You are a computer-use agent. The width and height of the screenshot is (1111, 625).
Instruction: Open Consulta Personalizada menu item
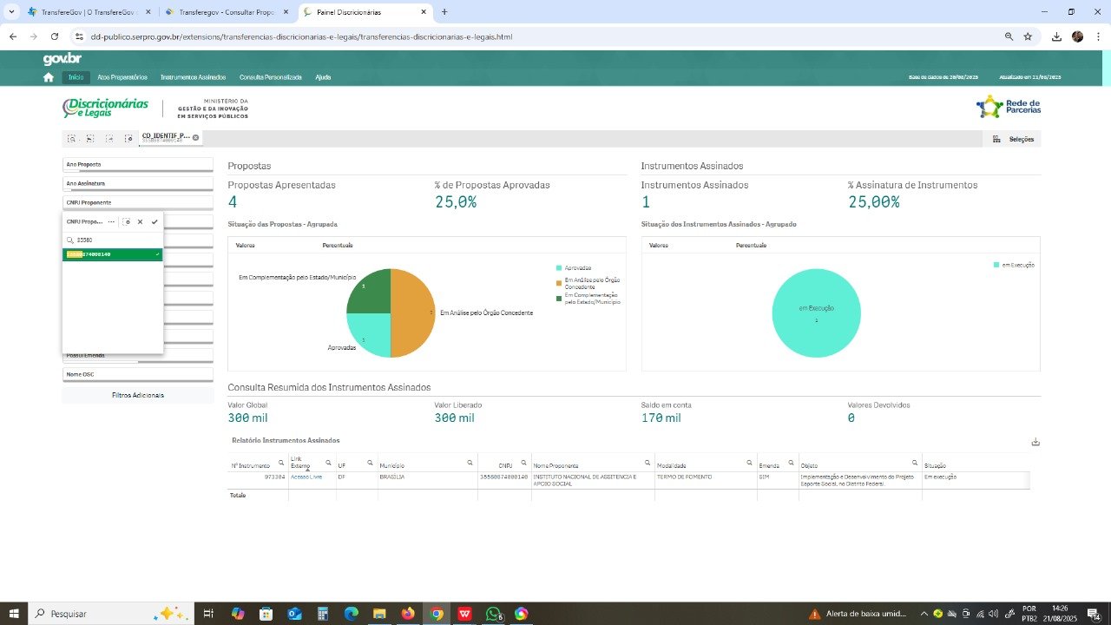point(270,77)
